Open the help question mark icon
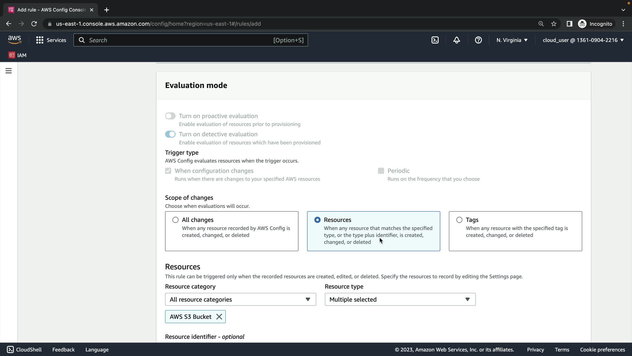Image resolution: width=632 pixels, height=356 pixels. pyautogui.click(x=478, y=40)
